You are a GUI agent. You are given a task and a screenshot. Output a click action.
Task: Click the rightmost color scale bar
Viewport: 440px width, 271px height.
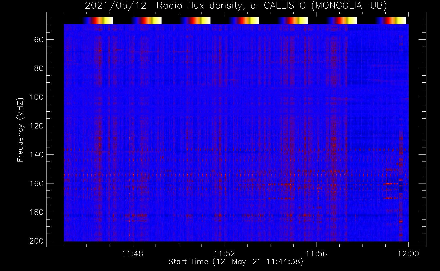(x=391, y=21)
